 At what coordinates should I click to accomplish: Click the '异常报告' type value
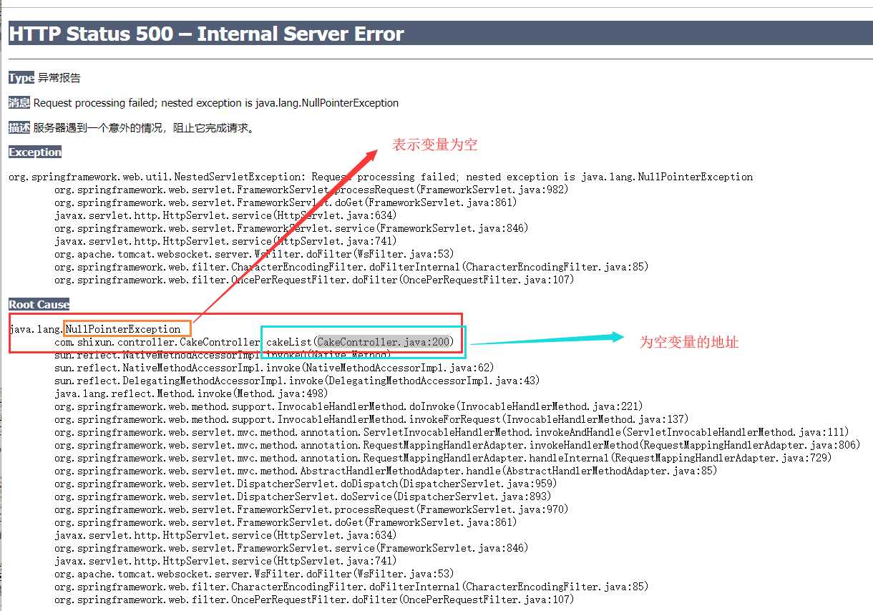tap(59, 78)
